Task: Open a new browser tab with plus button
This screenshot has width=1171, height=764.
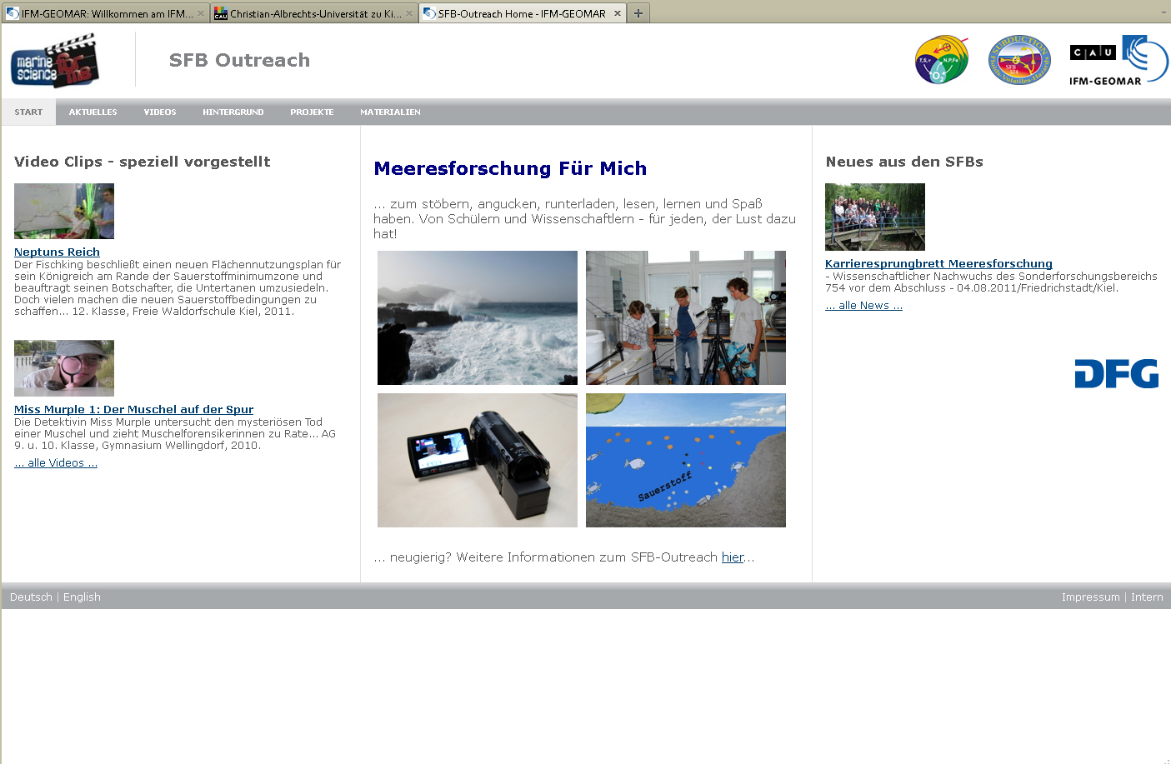Action: pos(638,13)
